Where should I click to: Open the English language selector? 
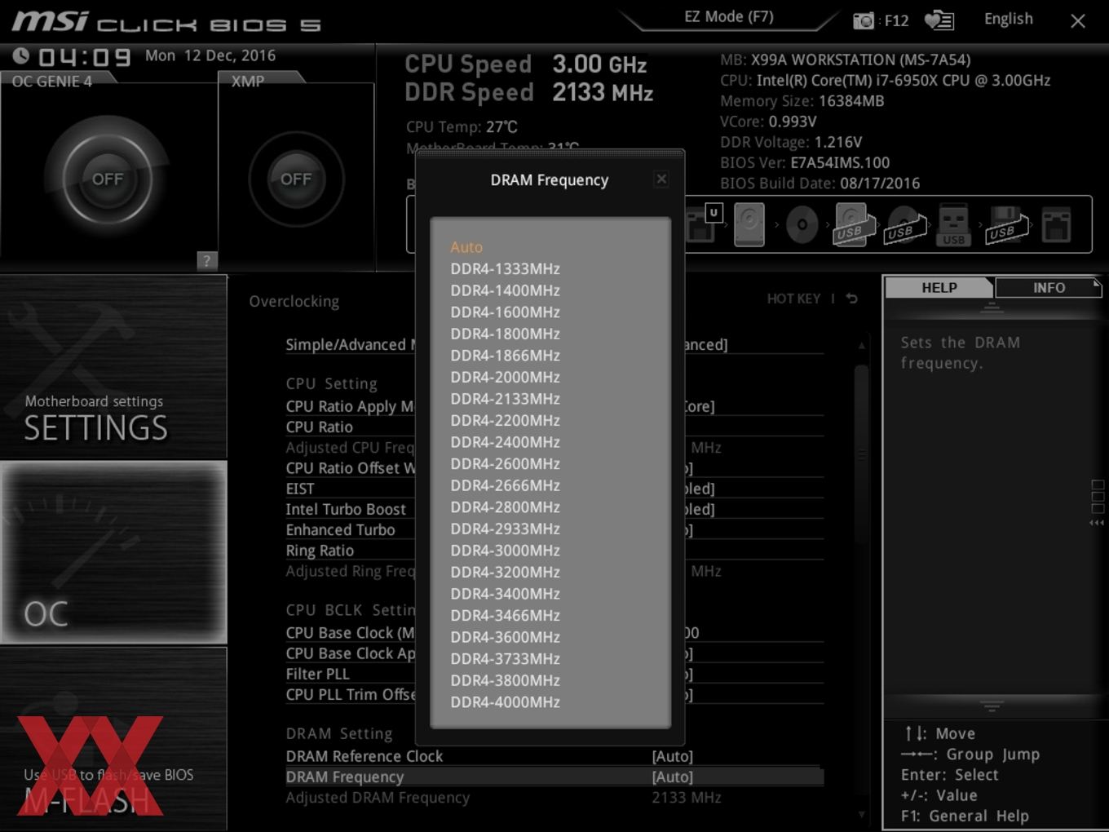click(x=1008, y=19)
